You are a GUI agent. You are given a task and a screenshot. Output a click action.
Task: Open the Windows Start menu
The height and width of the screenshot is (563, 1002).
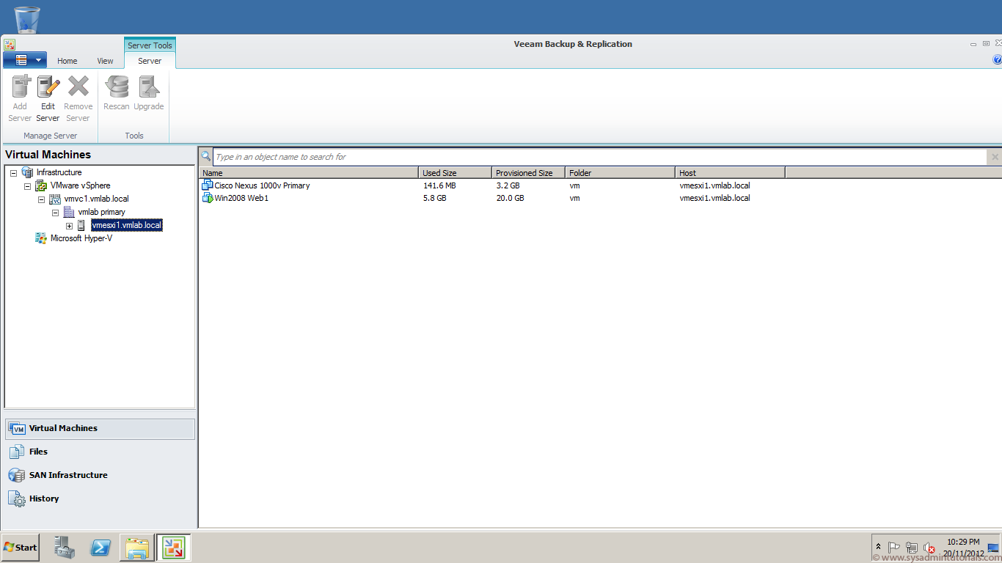pyautogui.click(x=20, y=547)
